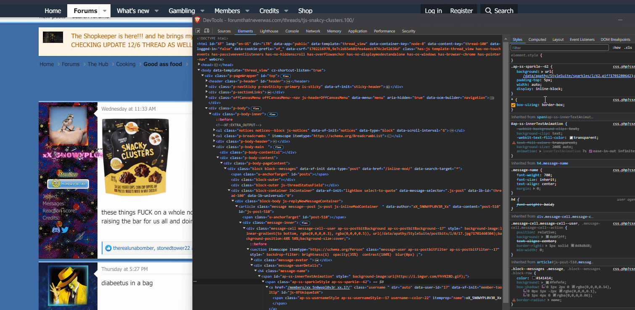Uncheck the box-sizing property checkbox
The image size is (635, 310).
click(x=513, y=105)
